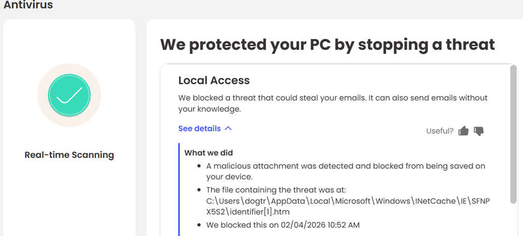523x236 pixels.
Task: Click the threat panel scrollbar thumb
Action: [x=513, y=134]
